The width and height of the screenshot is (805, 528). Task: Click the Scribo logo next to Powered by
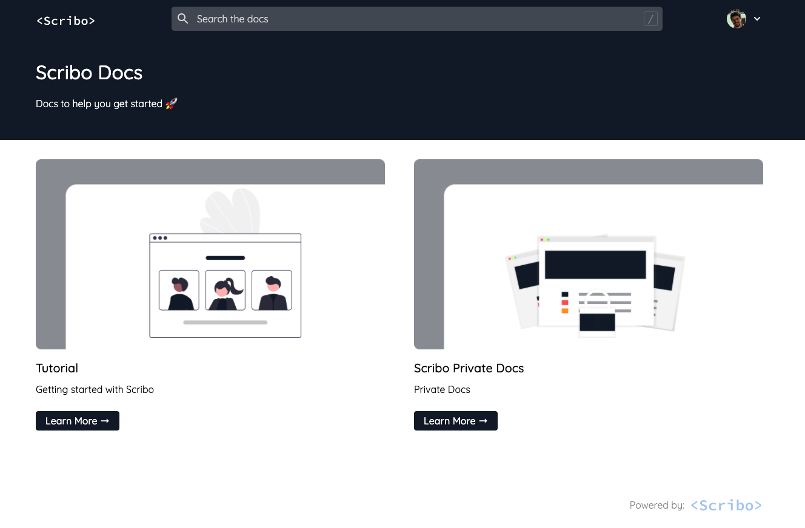[x=726, y=504]
